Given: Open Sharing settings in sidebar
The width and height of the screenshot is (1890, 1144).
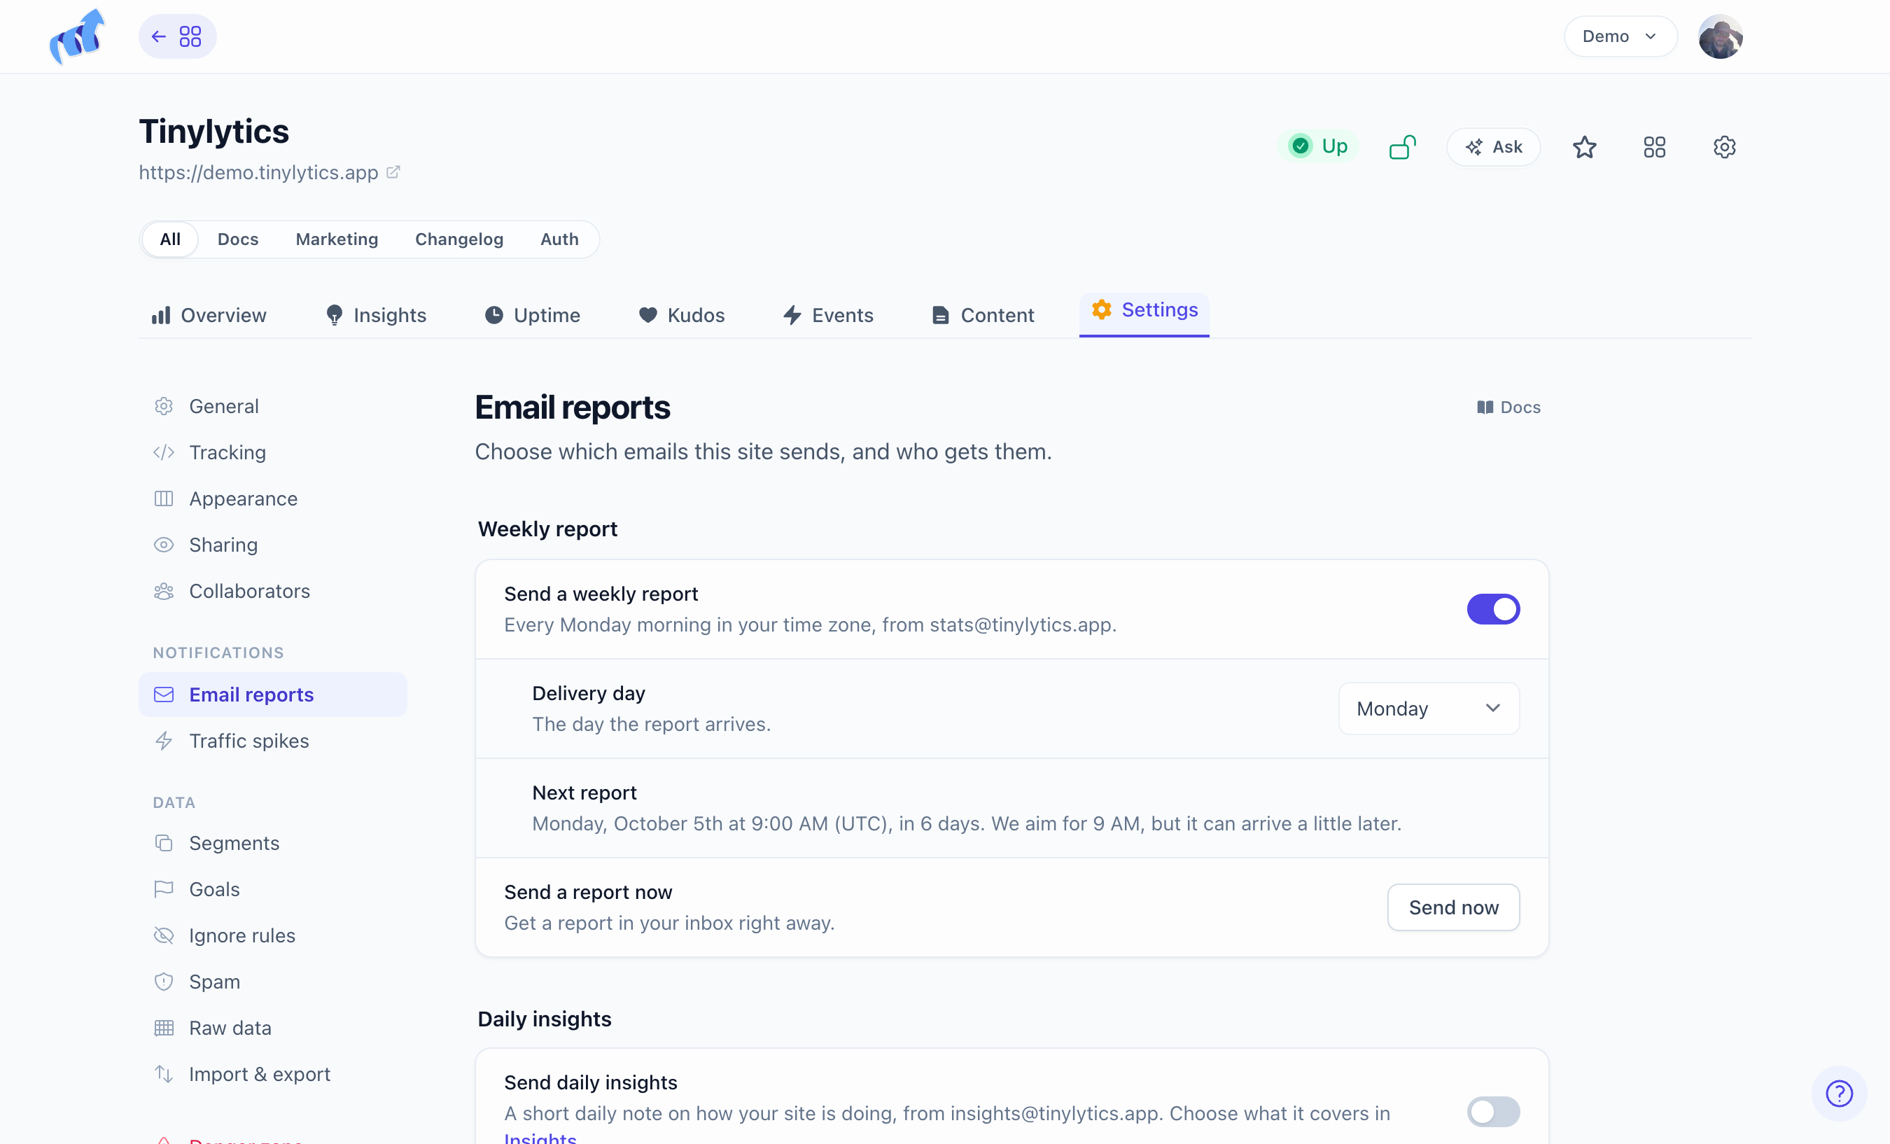Looking at the screenshot, I should 272,544.
